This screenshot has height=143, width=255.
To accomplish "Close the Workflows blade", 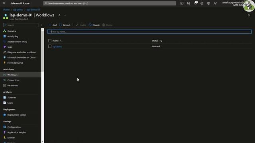I will 249,15.
